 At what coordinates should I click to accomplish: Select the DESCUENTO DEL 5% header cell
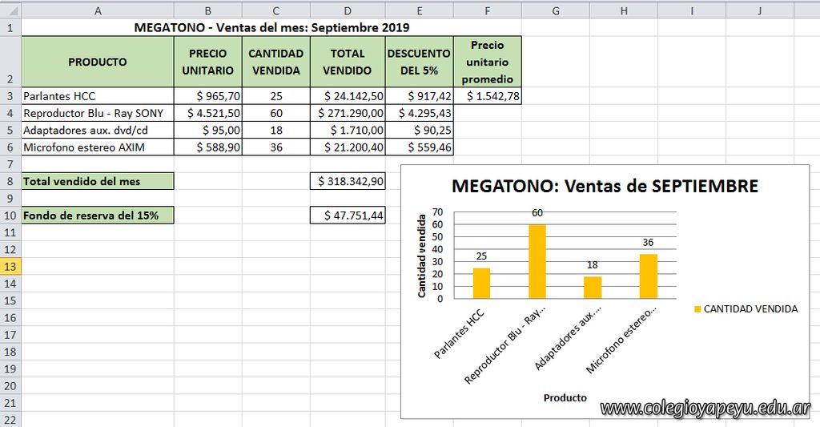(x=419, y=62)
